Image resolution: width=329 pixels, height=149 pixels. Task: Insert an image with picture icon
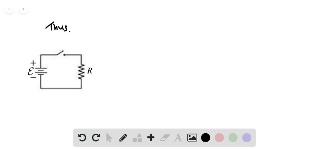[x=192, y=138]
